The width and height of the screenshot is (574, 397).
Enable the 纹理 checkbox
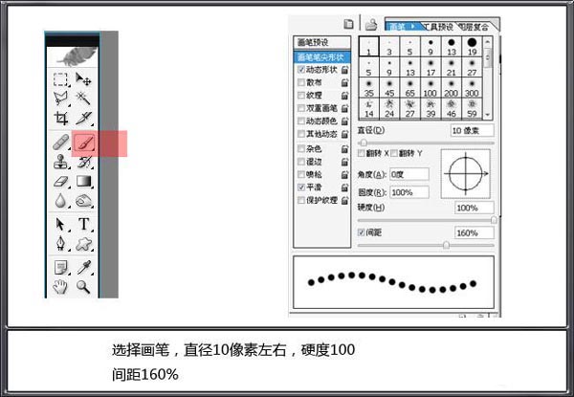click(x=301, y=95)
